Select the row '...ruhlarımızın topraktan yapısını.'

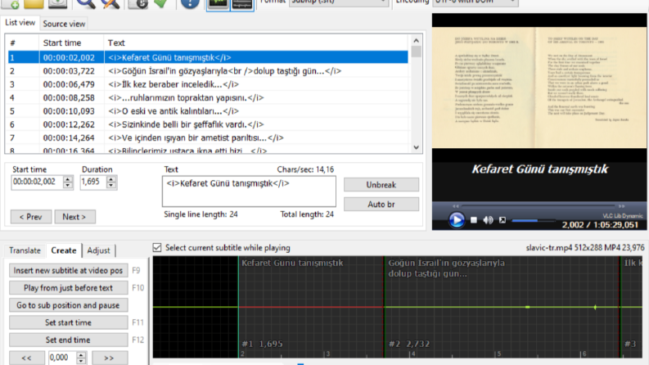coord(208,97)
